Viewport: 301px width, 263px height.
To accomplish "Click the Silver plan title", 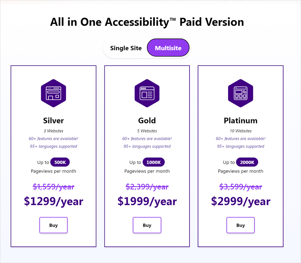I will (53, 120).
